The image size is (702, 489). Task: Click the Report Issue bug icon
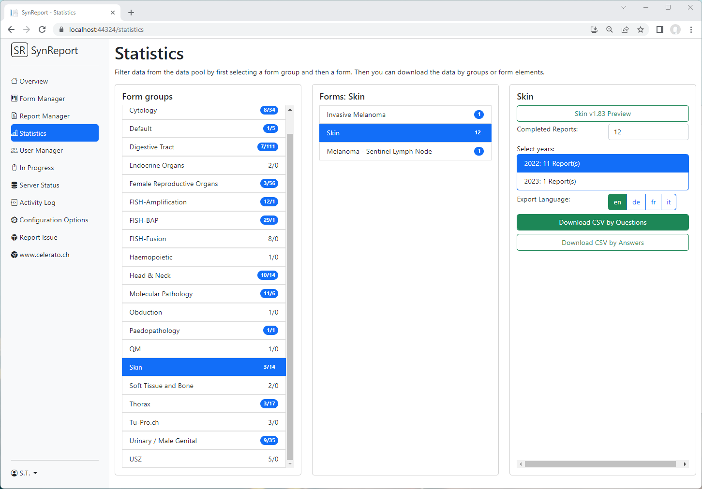tap(15, 237)
